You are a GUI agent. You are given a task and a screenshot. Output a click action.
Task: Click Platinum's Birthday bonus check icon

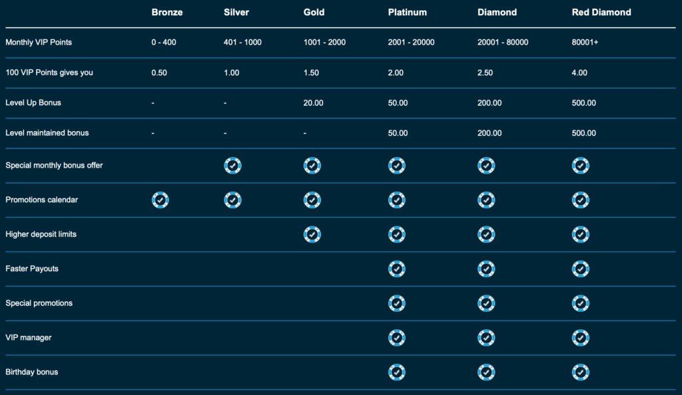(397, 372)
